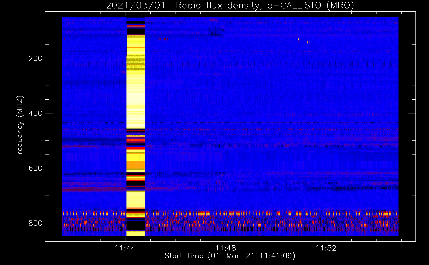Click the 'e-CALLISTO (MRO)' title text
The height and width of the screenshot is (265, 429).
311,6
